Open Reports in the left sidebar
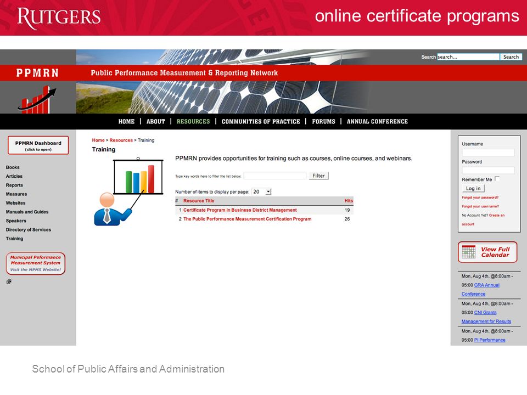The width and height of the screenshot is (527, 395). click(14, 185)
